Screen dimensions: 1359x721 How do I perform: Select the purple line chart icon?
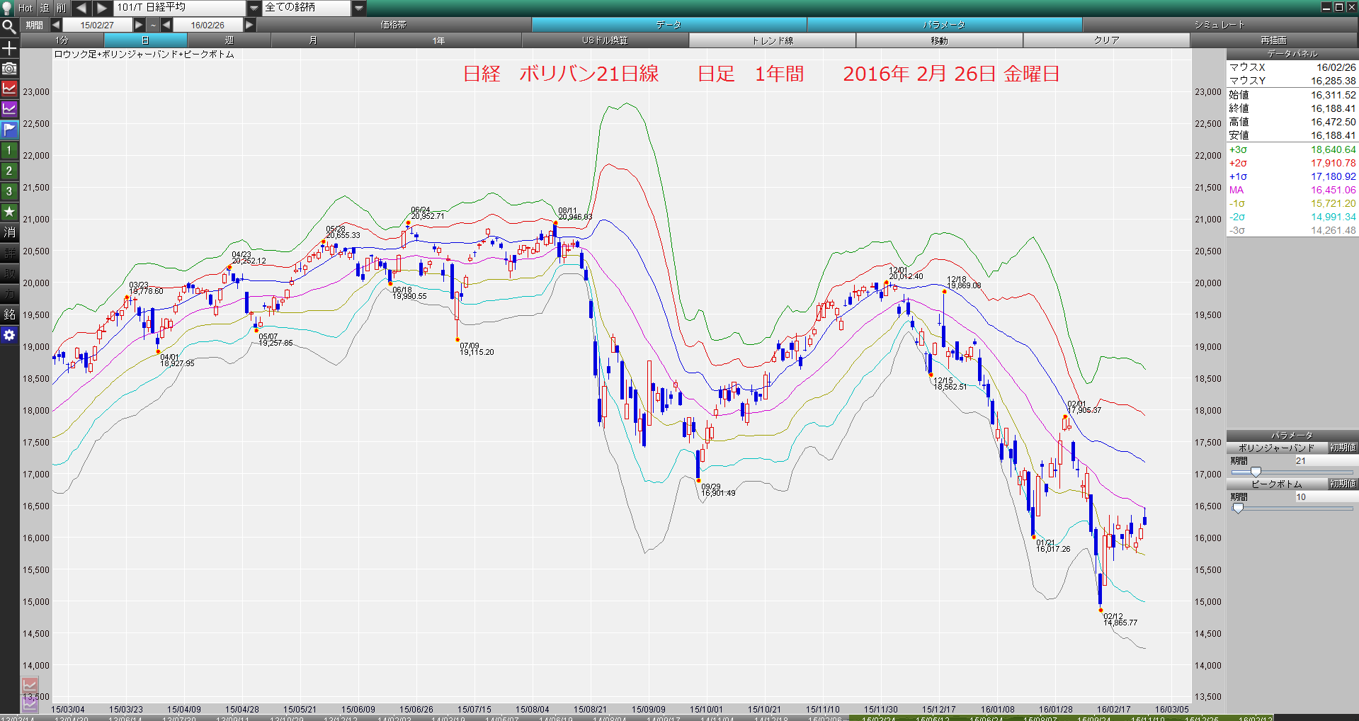9,109
